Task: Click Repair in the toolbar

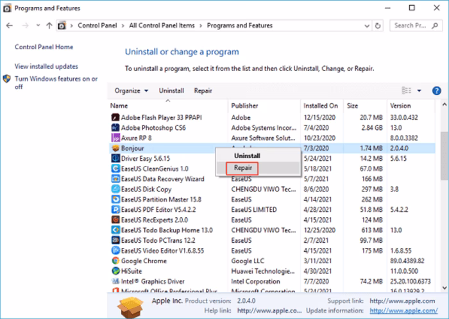Action: pyautogui.click(x=203, y=90)
